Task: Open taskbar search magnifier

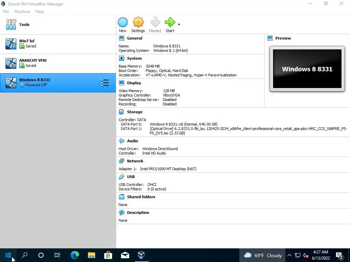Action: (25, 255)
